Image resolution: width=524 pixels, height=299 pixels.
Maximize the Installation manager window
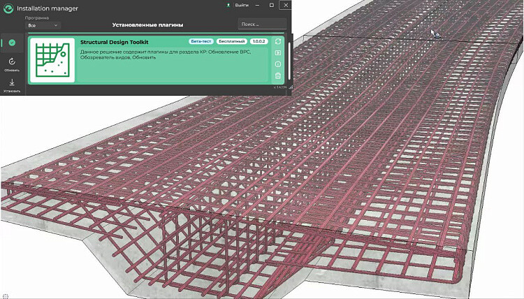point(271,6)
